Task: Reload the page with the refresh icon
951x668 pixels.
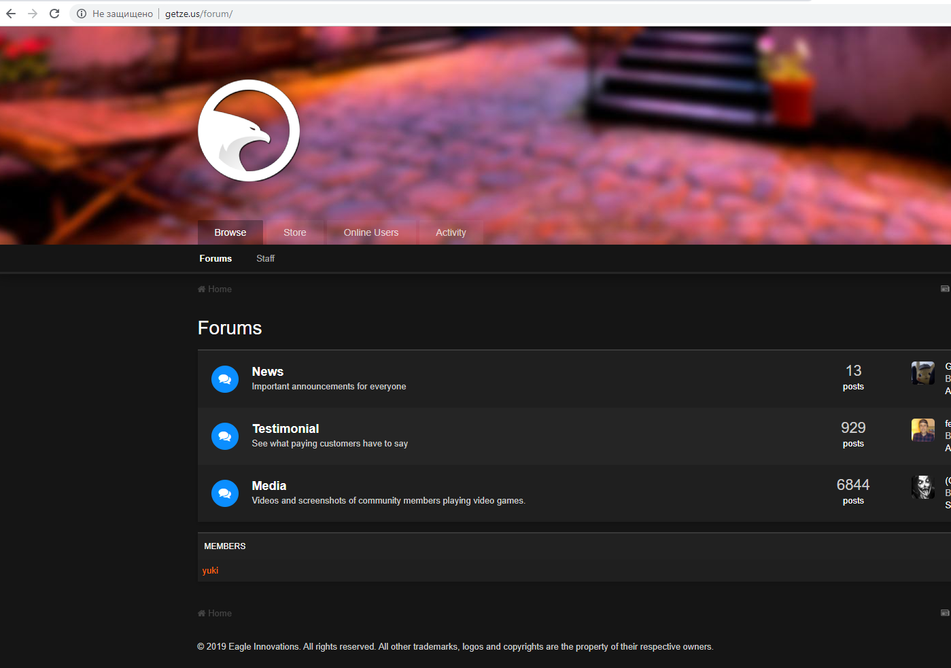Action: (x=54, y=14)
